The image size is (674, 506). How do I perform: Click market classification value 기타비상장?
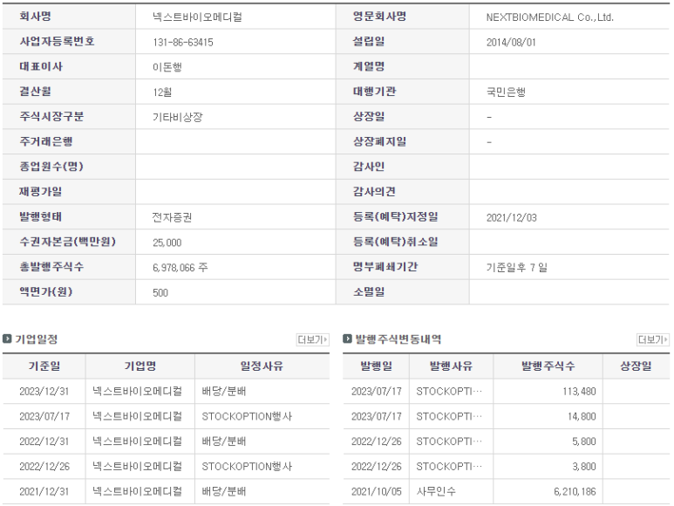click(x=178, y=117)
